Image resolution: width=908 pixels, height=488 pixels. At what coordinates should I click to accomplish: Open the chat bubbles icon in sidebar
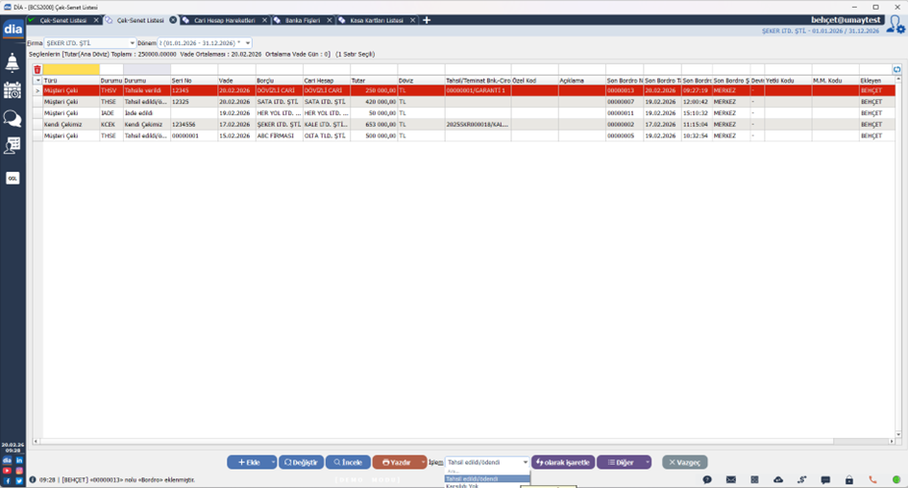point(12,118)
